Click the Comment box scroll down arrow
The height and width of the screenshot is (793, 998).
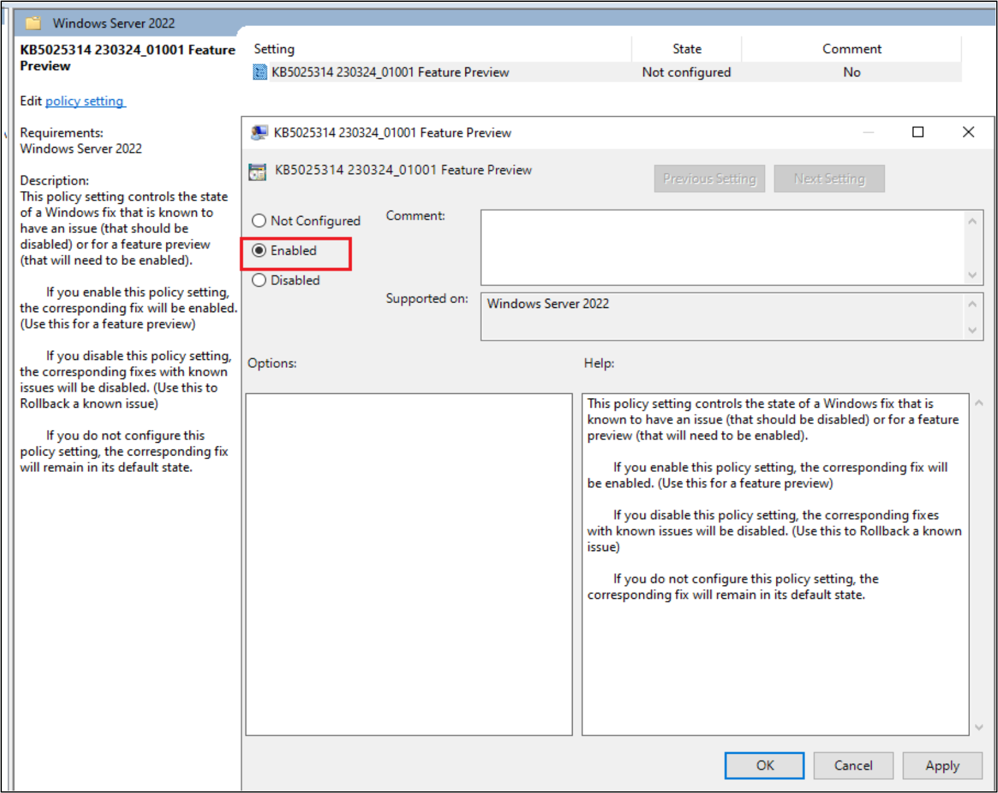coord(973,275)
